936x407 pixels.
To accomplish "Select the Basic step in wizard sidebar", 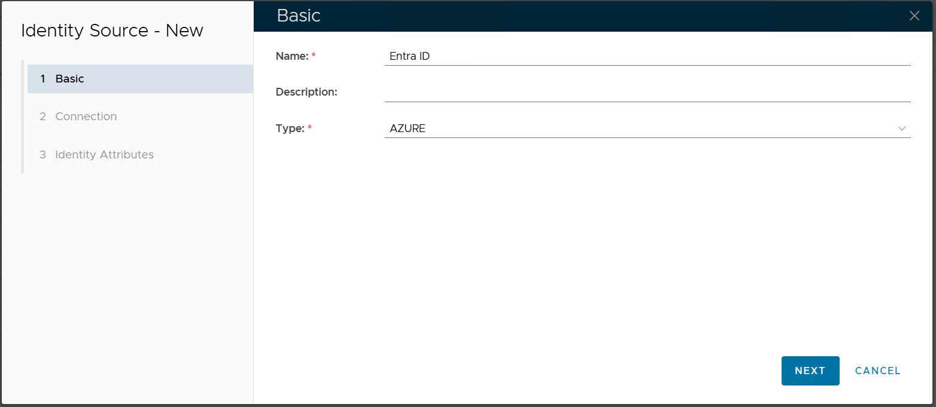I will pyautogui.click(x=140, y=79).
